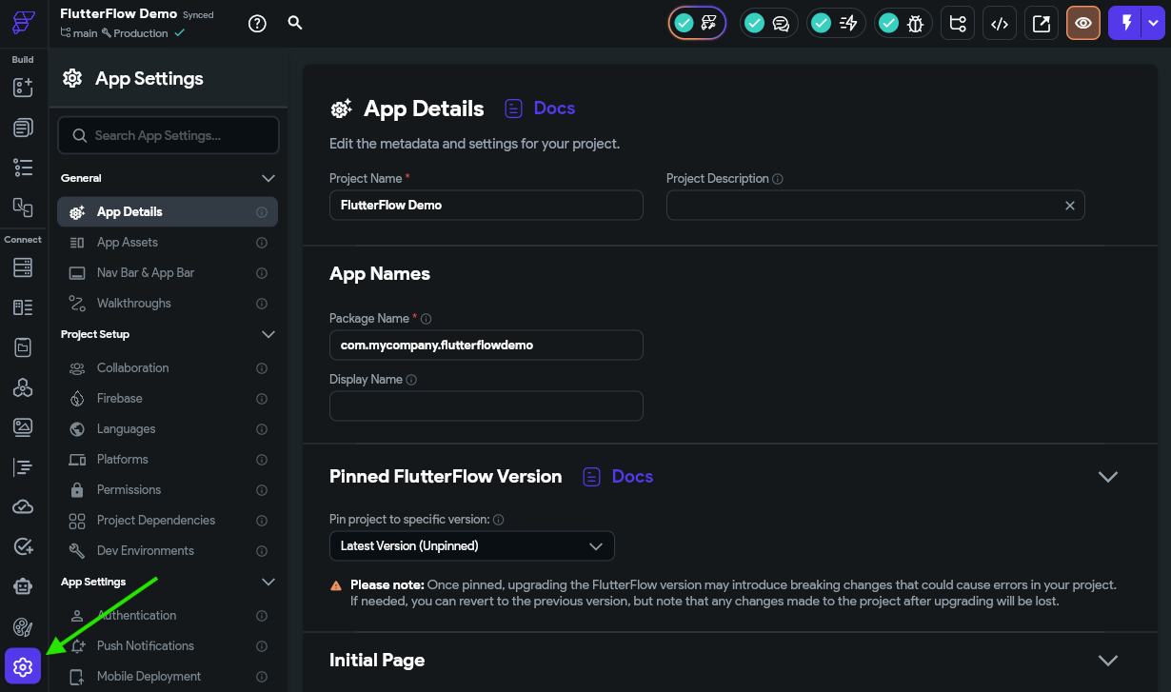Image resolution: width=1171 pixels, height=692 pixels.
Task: Collapse the General section chevron
Action: [268, 178]
